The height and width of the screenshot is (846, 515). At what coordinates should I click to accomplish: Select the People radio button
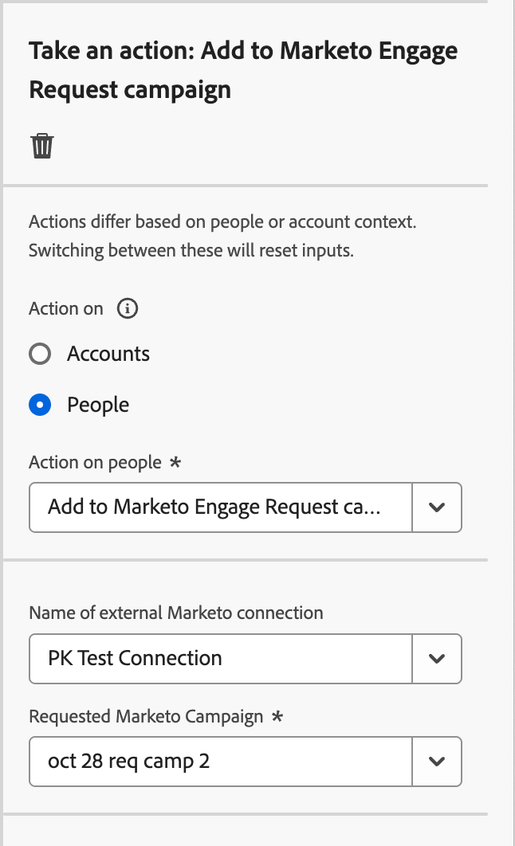(40, 405)
